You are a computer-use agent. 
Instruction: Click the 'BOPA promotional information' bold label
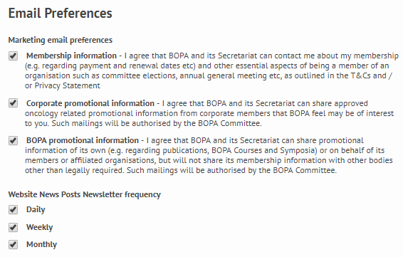83,140
